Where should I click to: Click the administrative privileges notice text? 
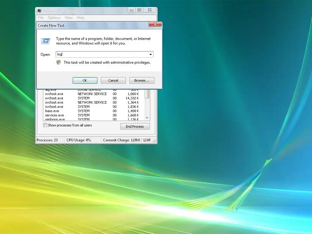click(107, 62)
